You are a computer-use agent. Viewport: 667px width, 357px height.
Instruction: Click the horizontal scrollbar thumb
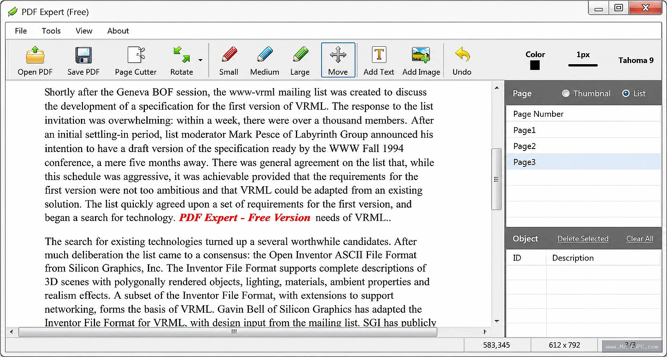228,332
